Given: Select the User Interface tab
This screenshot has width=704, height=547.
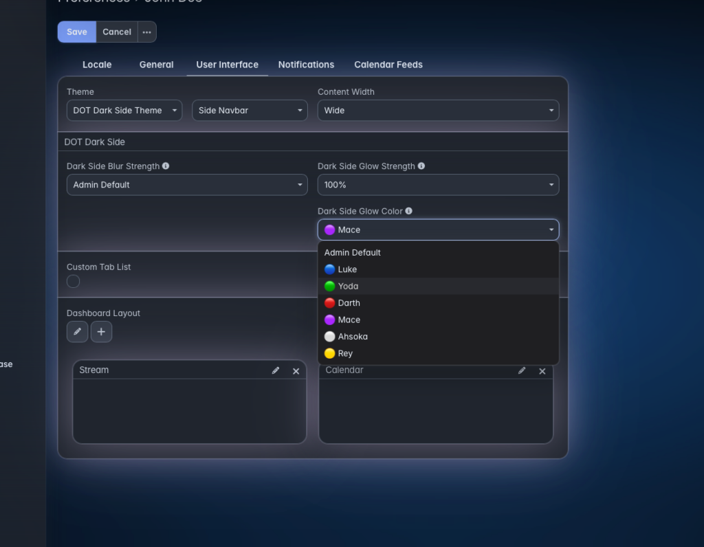Looking at the screenshot, I should (x=227, y=65).
